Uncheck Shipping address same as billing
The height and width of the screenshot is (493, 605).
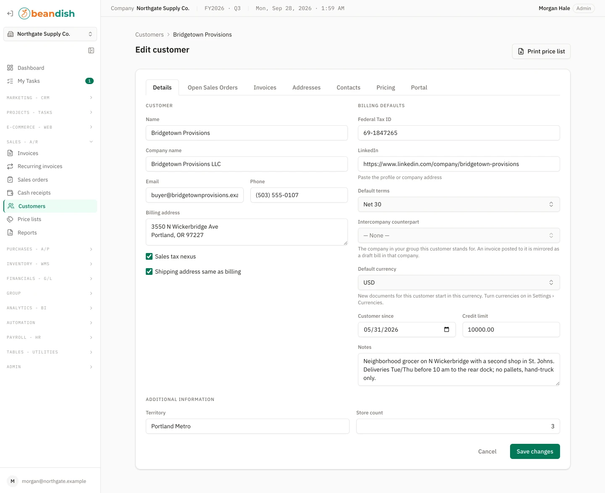pos(149,272)
